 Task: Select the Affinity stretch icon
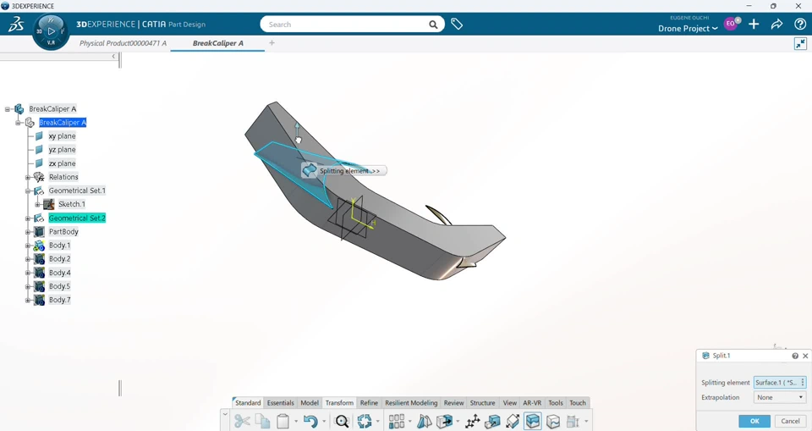pos(513,421)
